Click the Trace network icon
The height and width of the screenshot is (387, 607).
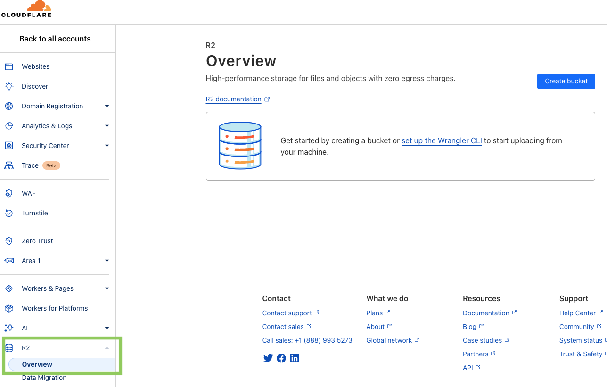[9, 165]
